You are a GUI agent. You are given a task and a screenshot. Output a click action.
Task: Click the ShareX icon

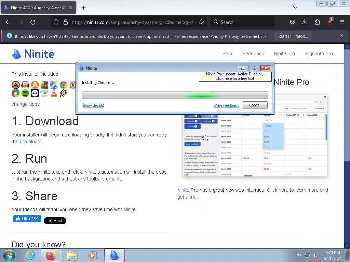coord(16,93)
